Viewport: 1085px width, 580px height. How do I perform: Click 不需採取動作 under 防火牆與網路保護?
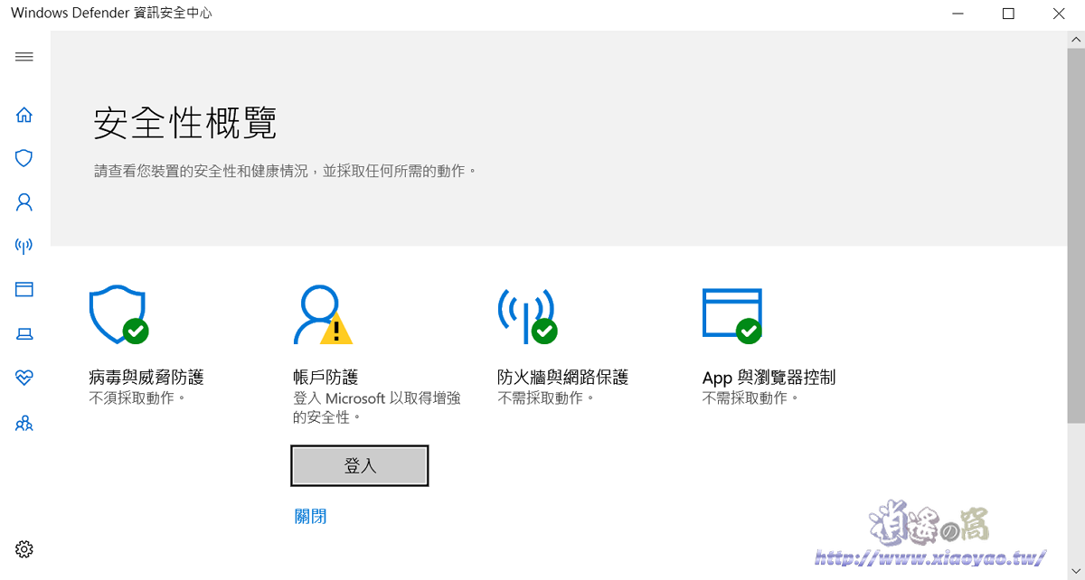tap(546, 398)
